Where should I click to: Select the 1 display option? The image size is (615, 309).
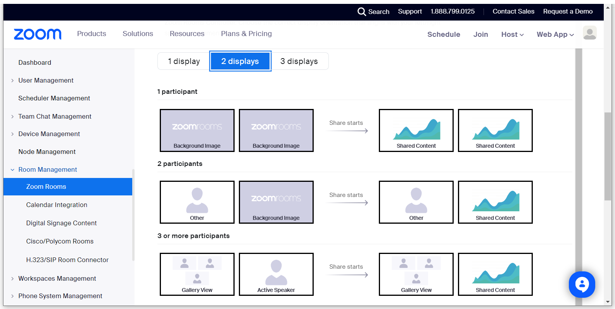click(x=184, y=61)
